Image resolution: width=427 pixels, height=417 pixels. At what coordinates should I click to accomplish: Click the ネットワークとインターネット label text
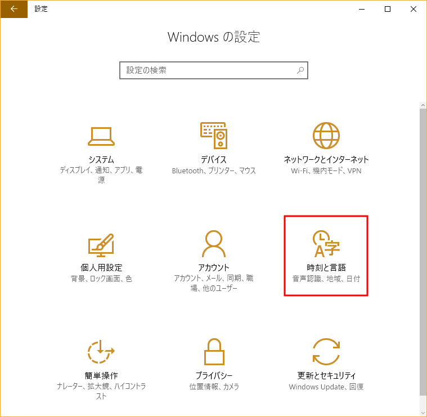326,159
